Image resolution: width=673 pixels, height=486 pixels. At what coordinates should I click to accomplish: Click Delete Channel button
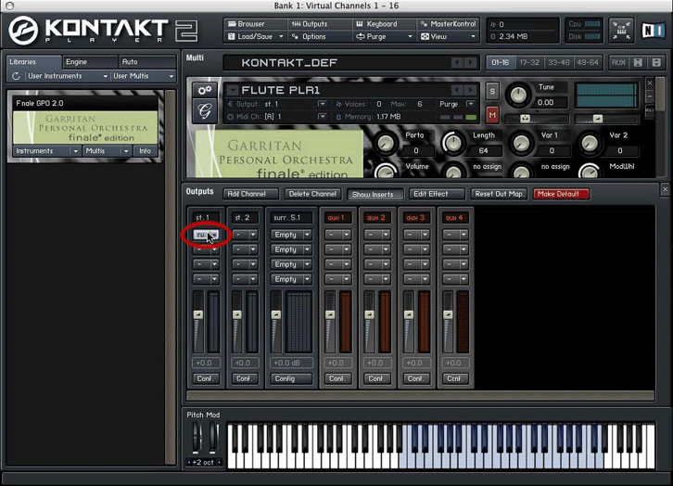pos(313,194)
